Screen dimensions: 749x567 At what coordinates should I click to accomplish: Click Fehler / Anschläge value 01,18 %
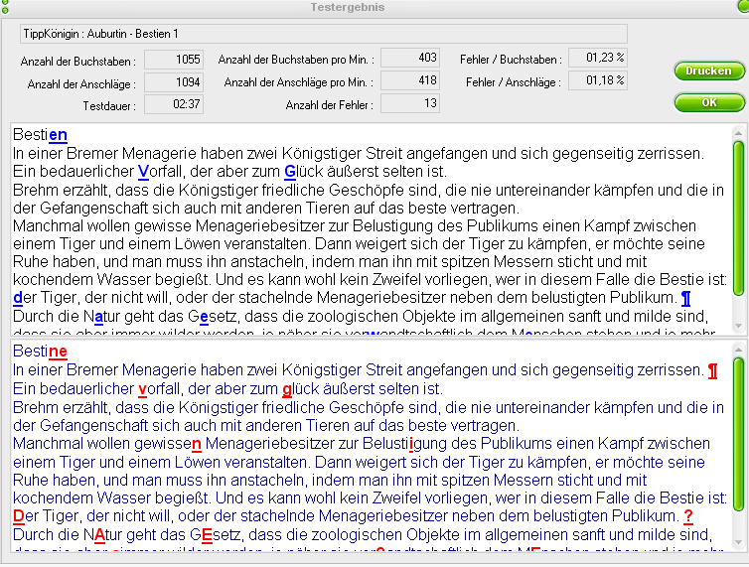coord(598,80)
